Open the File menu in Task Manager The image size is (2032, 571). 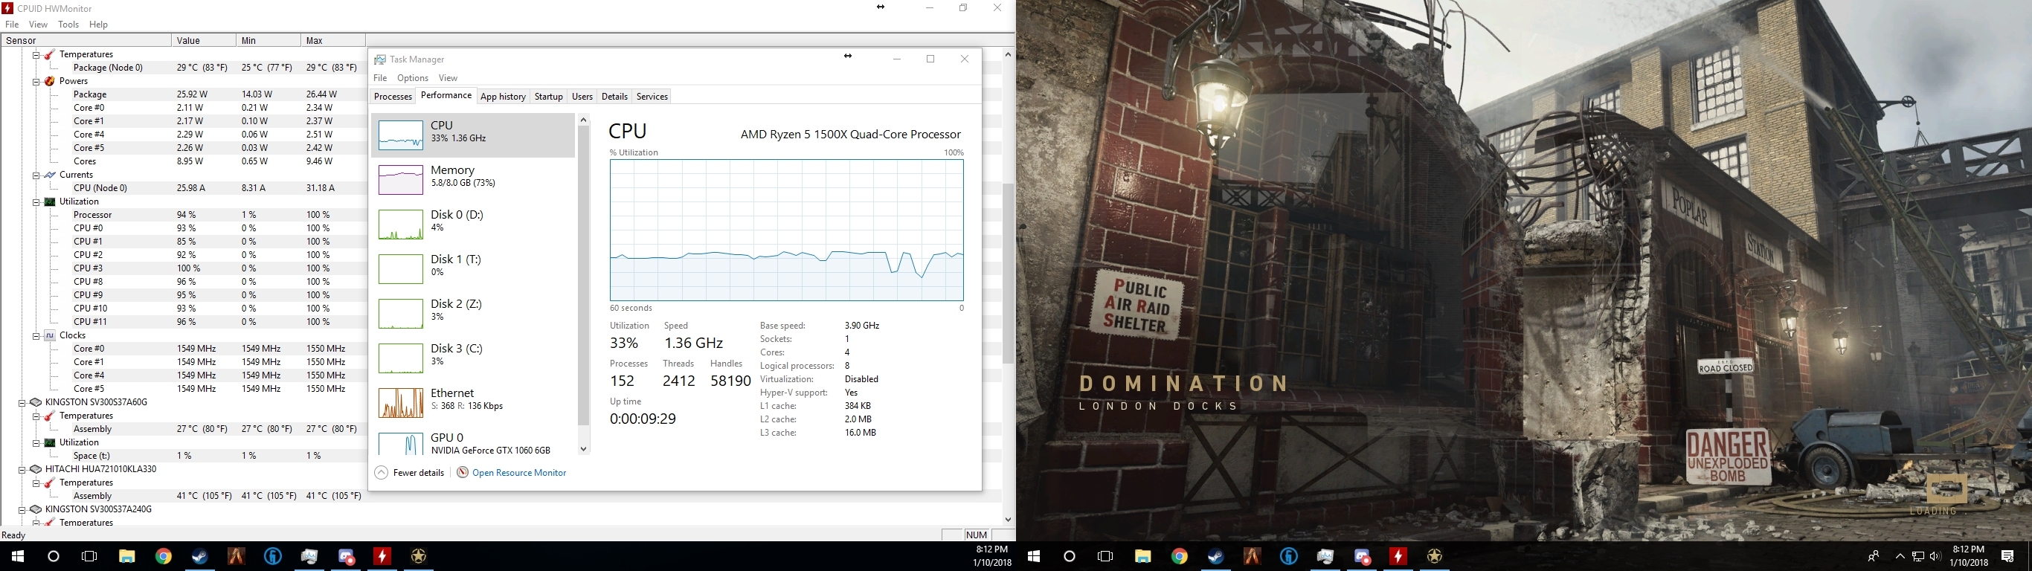pos(380,78)
